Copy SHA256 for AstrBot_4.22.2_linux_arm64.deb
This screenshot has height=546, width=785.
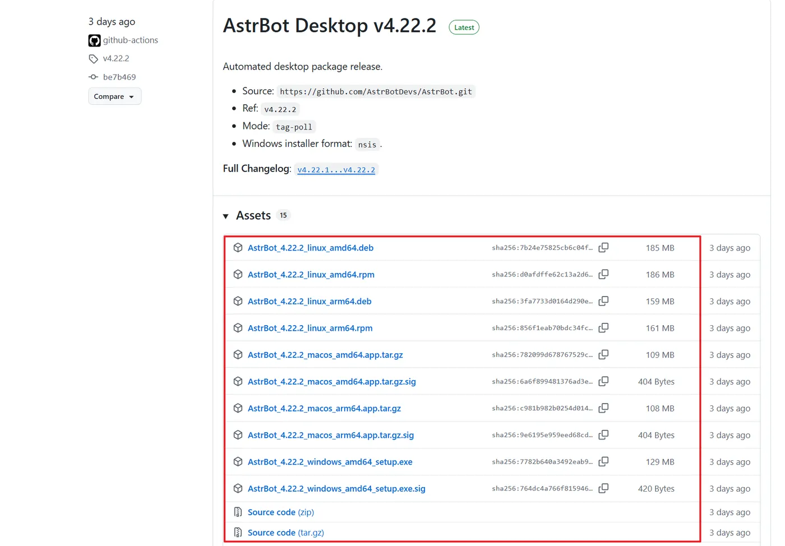(603, 301)
